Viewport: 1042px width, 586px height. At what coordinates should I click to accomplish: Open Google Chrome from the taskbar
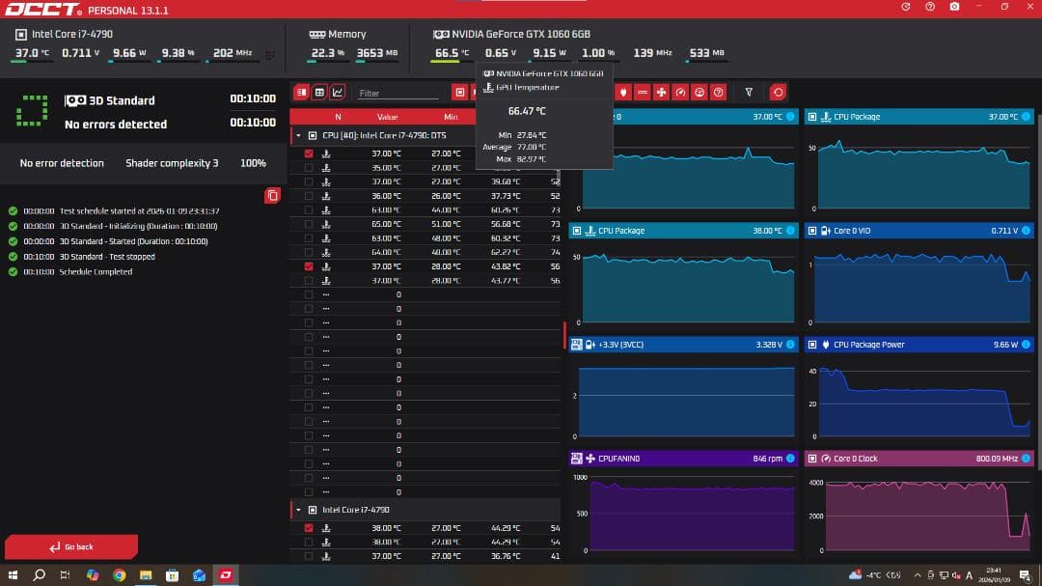click(120, 575)
